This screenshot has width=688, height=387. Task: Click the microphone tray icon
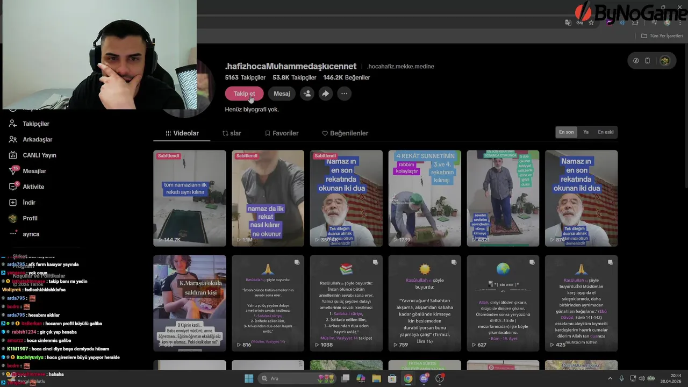pyautogui.click(x=622, y=378)
